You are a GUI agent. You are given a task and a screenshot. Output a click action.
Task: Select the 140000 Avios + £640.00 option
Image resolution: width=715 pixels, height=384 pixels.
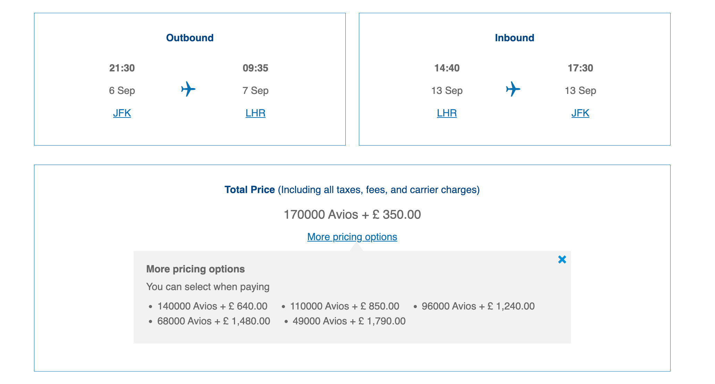(212, 306)
